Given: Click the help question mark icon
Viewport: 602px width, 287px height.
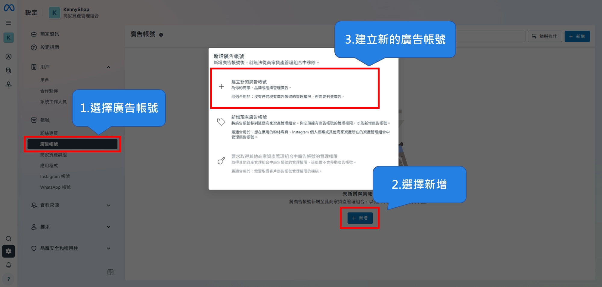Looking at the screenshot, I should 8,279.
